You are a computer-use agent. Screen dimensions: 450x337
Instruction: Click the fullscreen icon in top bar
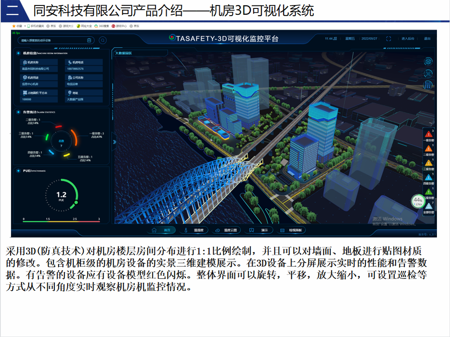click(x=388, y=38)
